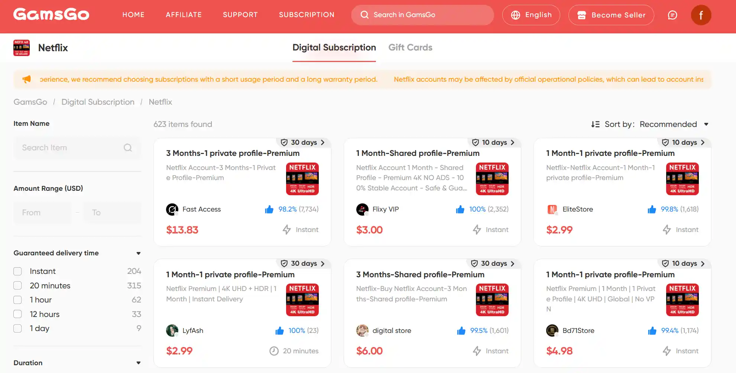This screenshot has width=736, height=373.
Task: Click the Netflix thumbnail on EliteStore listing
Action: (x=682, y=179)
